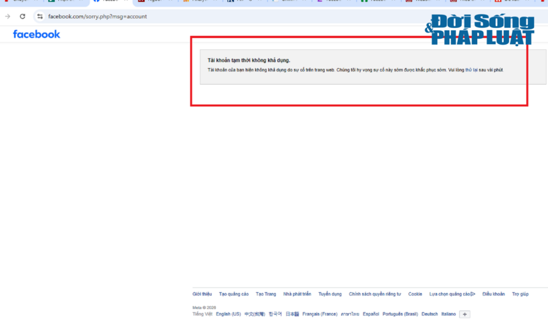This screenshot has width=548, height=327.
Task: Open the Tuyển dụng footer link
Action: (330, 294)
